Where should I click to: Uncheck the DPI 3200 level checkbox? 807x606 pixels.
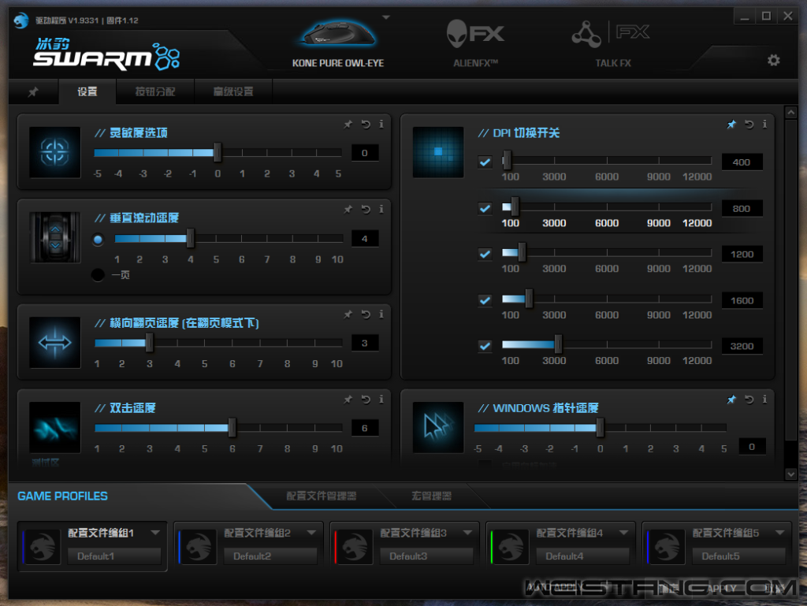(485, 346)
